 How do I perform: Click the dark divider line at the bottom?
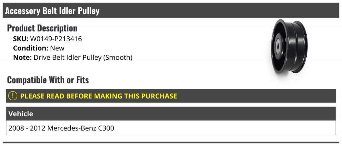coord(171,142)
